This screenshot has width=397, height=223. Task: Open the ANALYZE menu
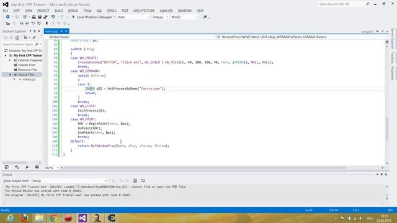coord(166,11)
